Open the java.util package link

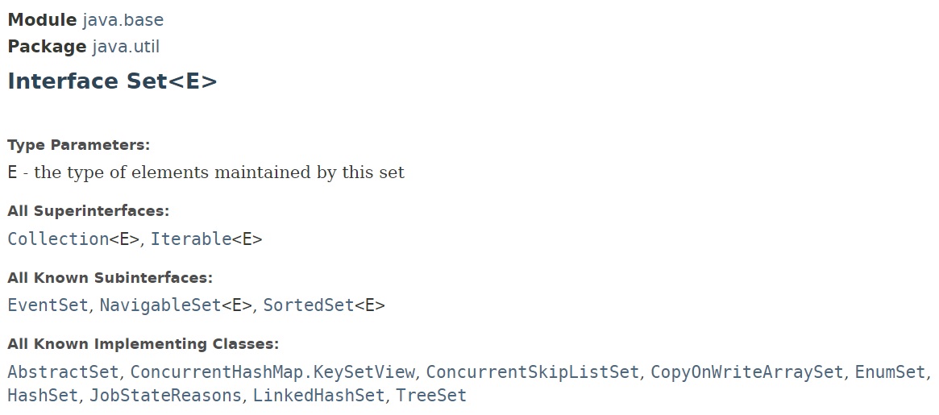point(126,47)
